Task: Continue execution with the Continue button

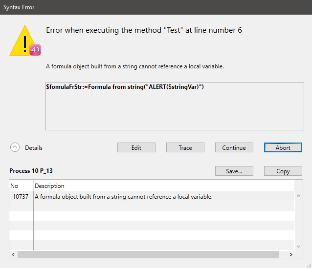Action: click(234, 147)
